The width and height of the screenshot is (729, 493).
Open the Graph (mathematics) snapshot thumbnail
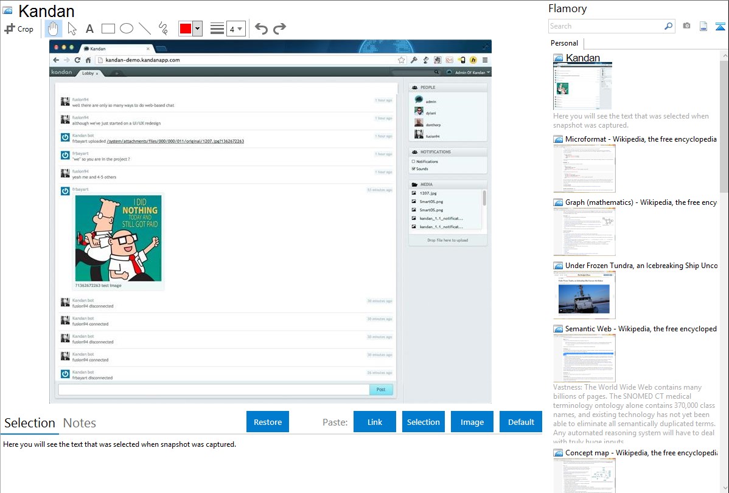(584, 232)
